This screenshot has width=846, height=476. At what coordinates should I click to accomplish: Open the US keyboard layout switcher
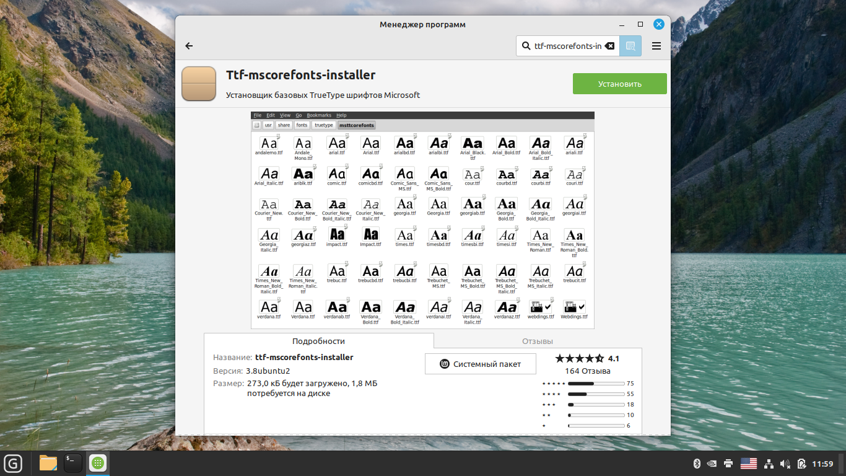pos(749,464)
